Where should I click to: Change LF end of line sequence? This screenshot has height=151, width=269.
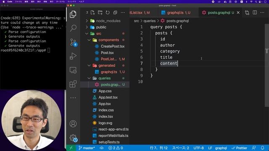pyautogui.click(x=210, y=148)
